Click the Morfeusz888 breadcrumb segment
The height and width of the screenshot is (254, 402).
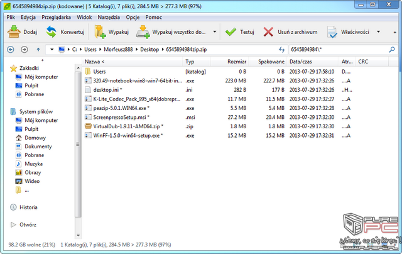click(x=118, y=50)
